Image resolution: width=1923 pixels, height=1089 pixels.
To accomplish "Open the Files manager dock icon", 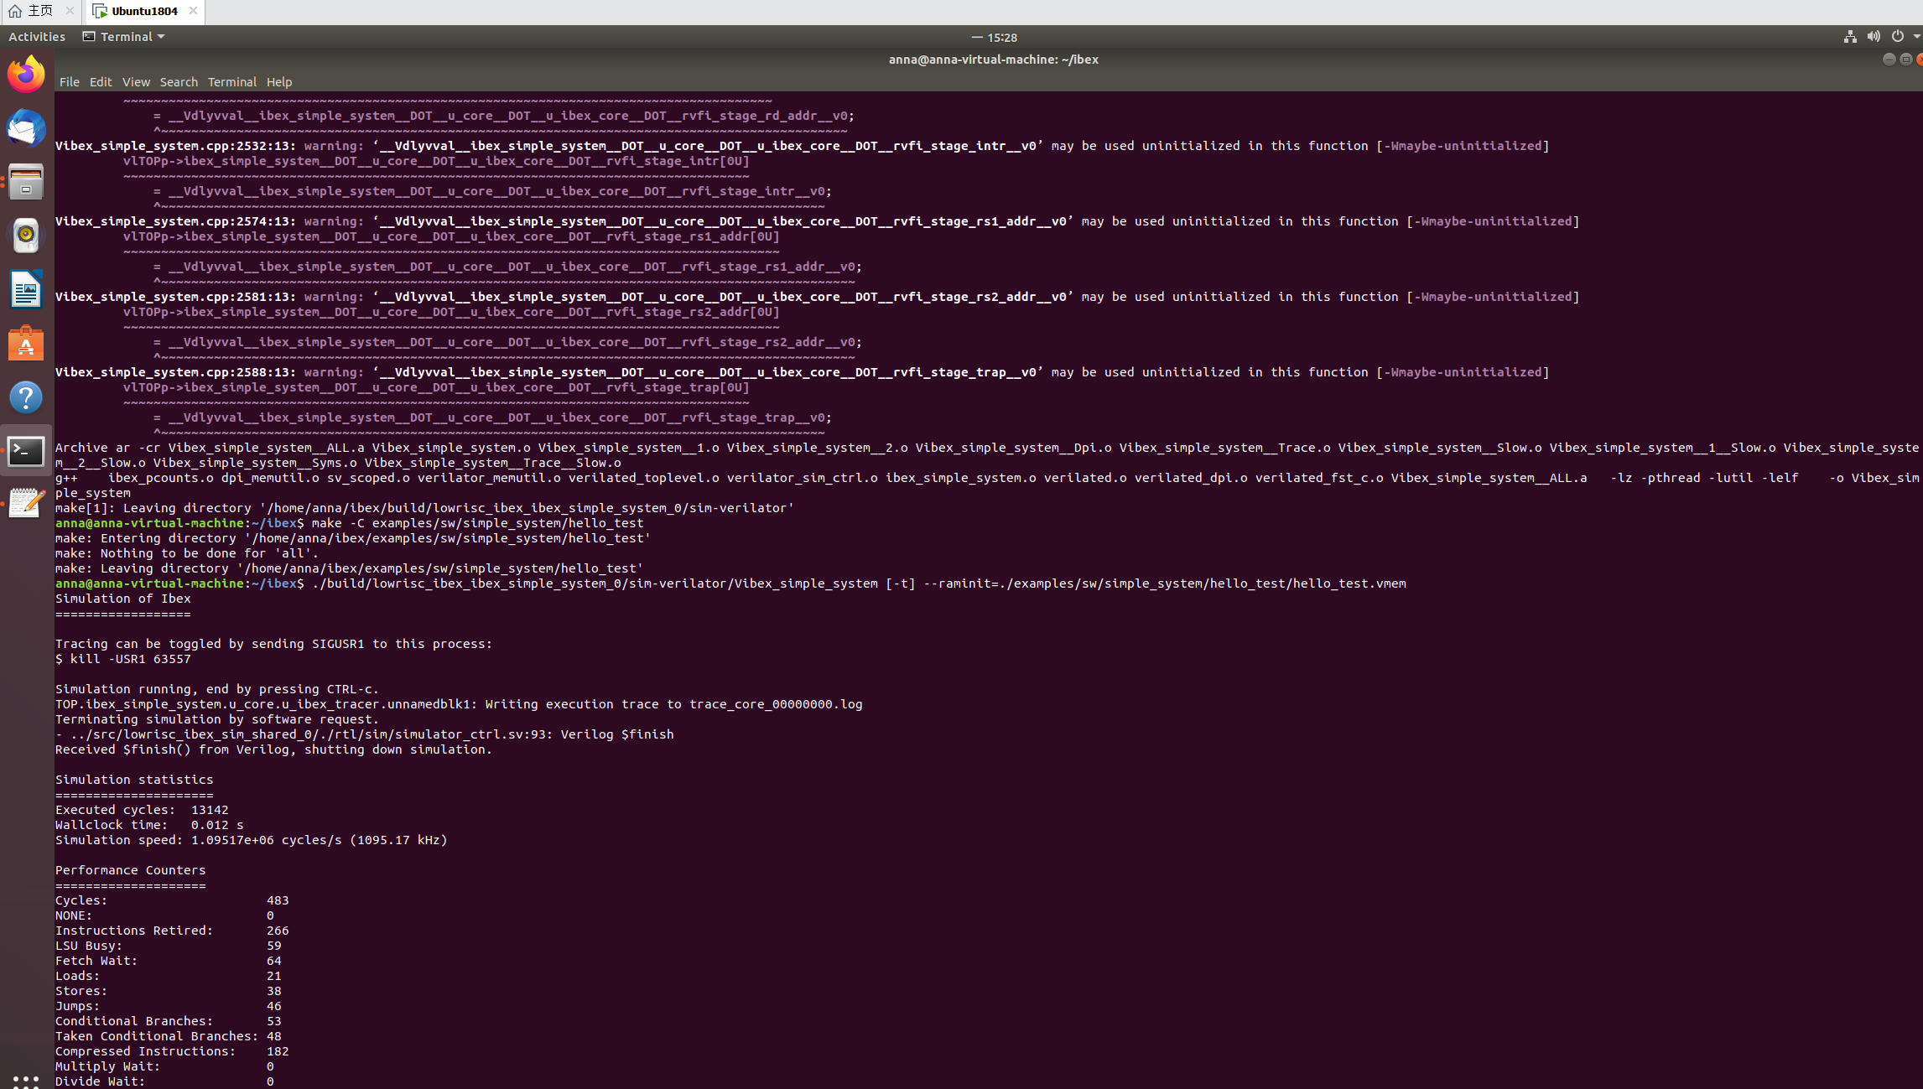I will [x=26, y=182].
